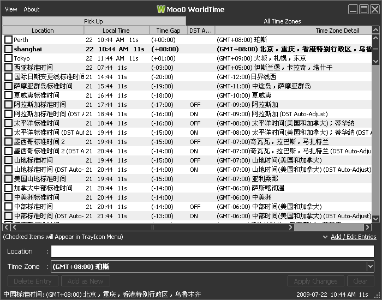The image size is (382, 300).
Task: Switch to the All Time Zones tab
Action: point(282,21)
